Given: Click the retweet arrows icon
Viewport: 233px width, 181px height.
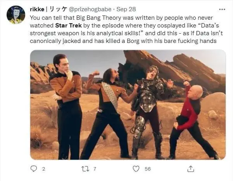Looking at the screenshot, I should [x=86, y=169].
